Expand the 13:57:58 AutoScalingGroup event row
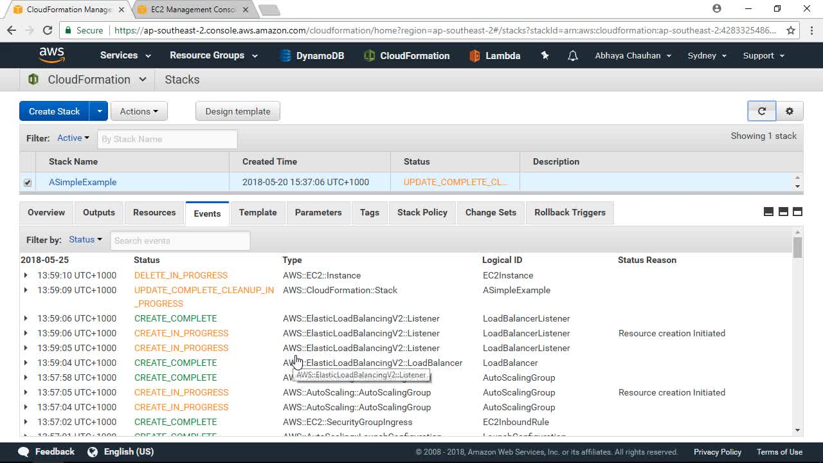This screenshot has height=463, width=823. 26,377
